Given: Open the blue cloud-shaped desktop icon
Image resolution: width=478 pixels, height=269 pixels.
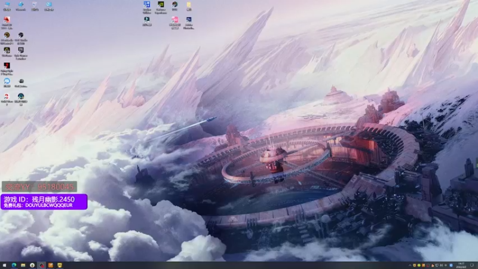Looking at the screenshot, I should 21,6.
